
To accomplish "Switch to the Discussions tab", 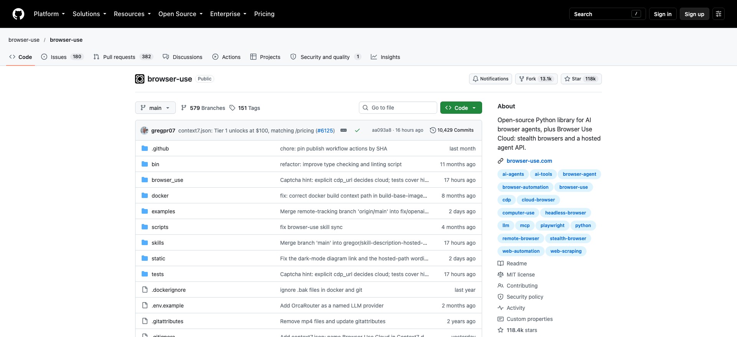I will pos(183,57).
